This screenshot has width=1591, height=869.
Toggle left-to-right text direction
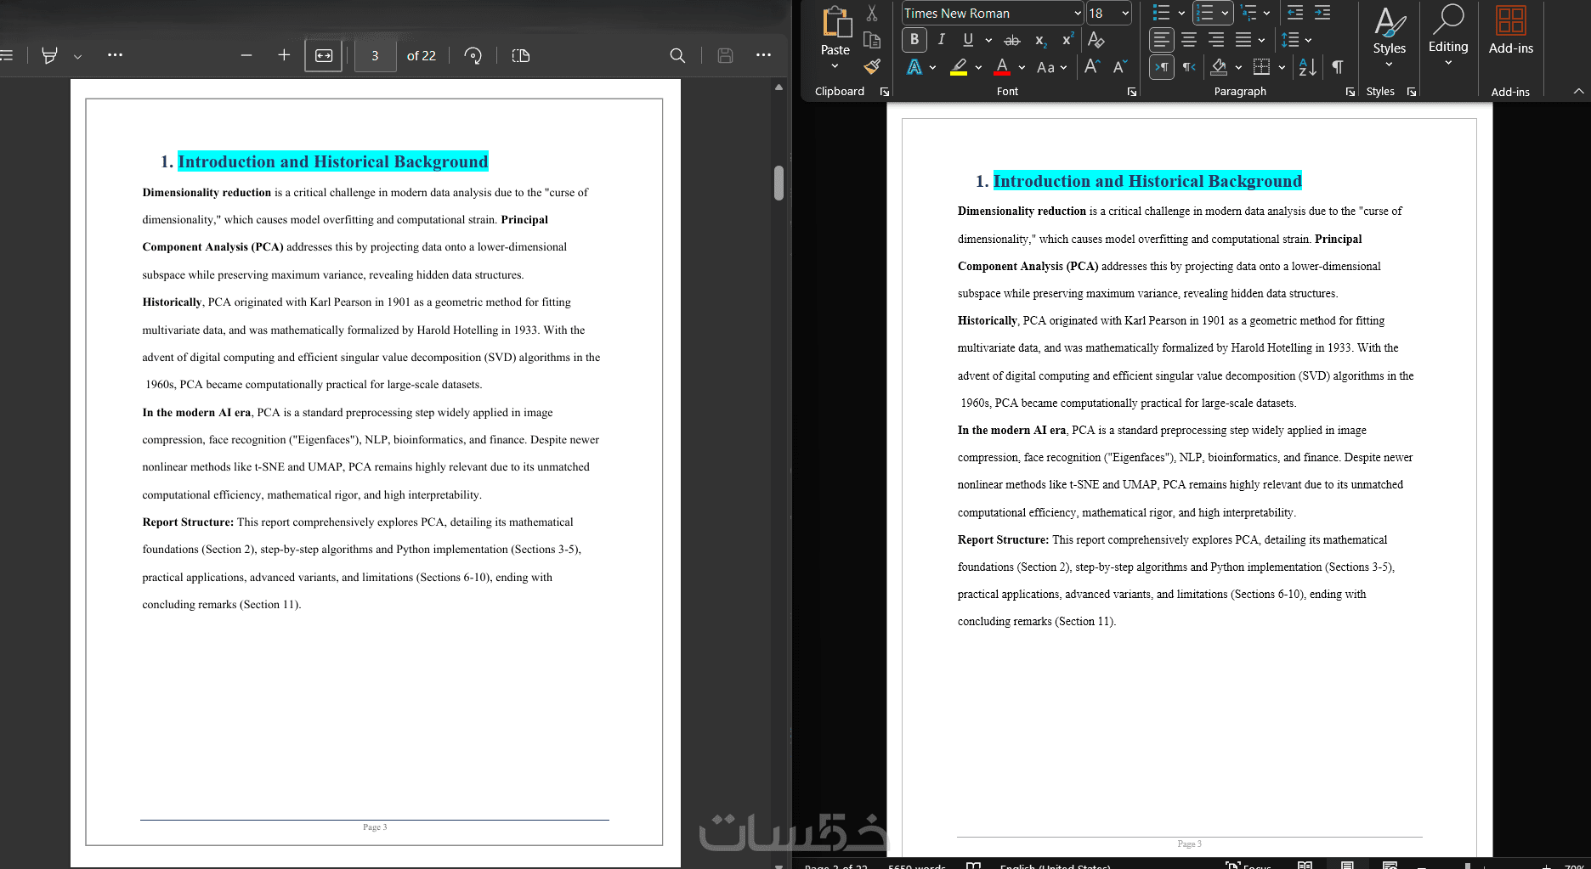(x=1162, y=67)
